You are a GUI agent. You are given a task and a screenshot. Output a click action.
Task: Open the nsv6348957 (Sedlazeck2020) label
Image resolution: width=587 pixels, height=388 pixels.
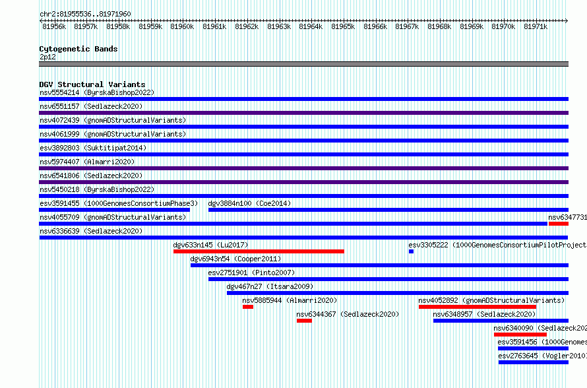(x=484, y=314)
